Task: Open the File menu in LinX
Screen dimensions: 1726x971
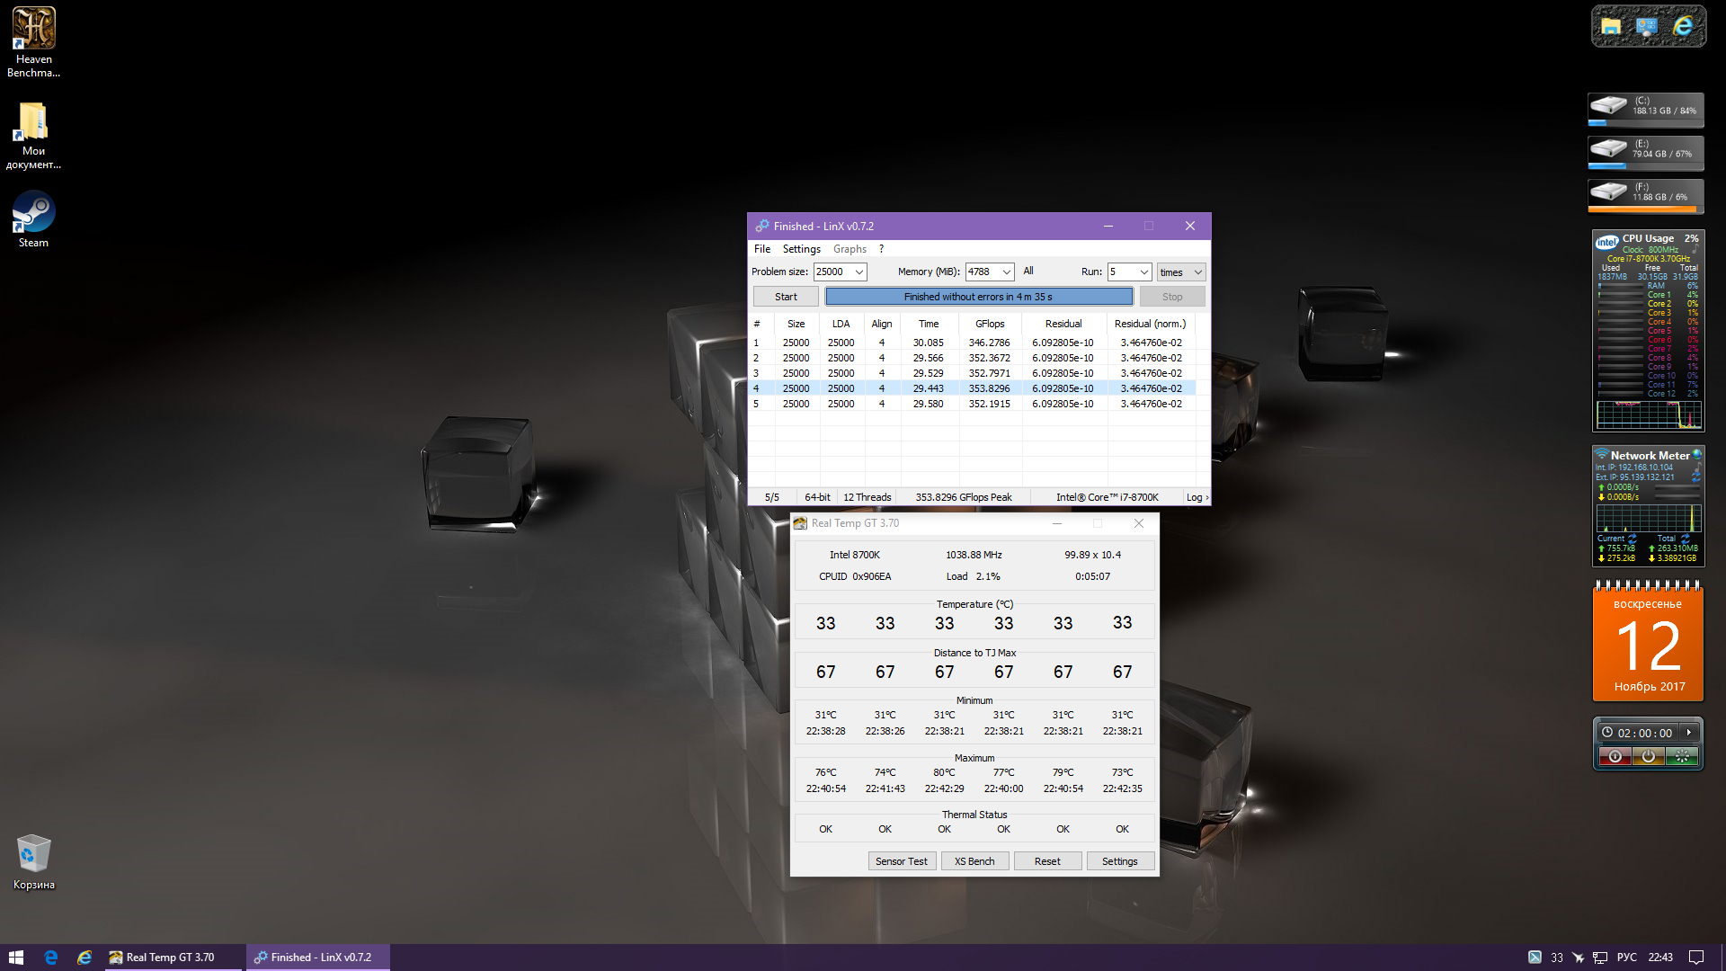Action: 762,249
